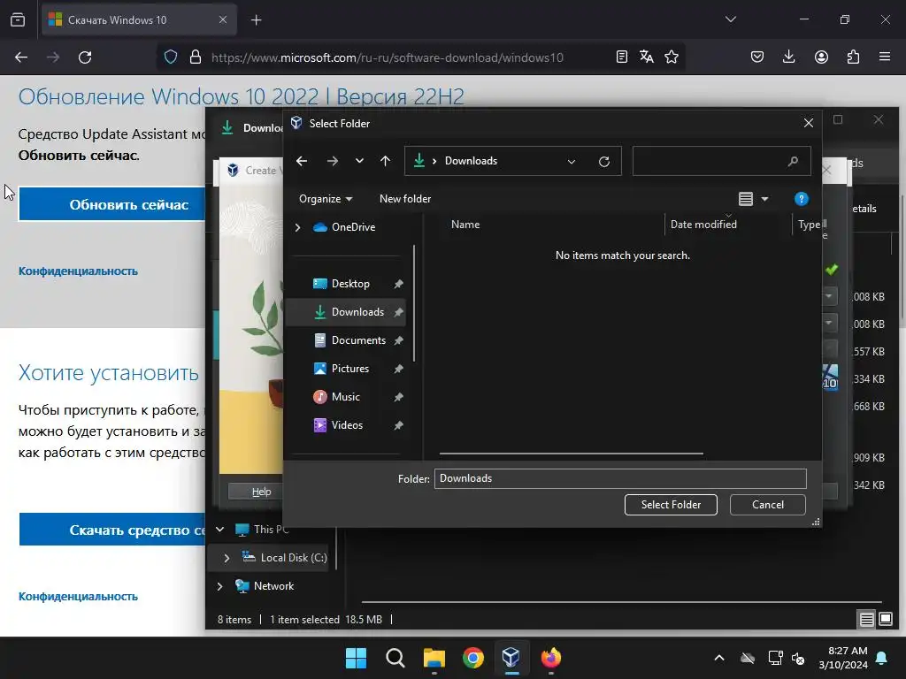
Task: Sort by the Date modified column
Action: click(703, 225)
